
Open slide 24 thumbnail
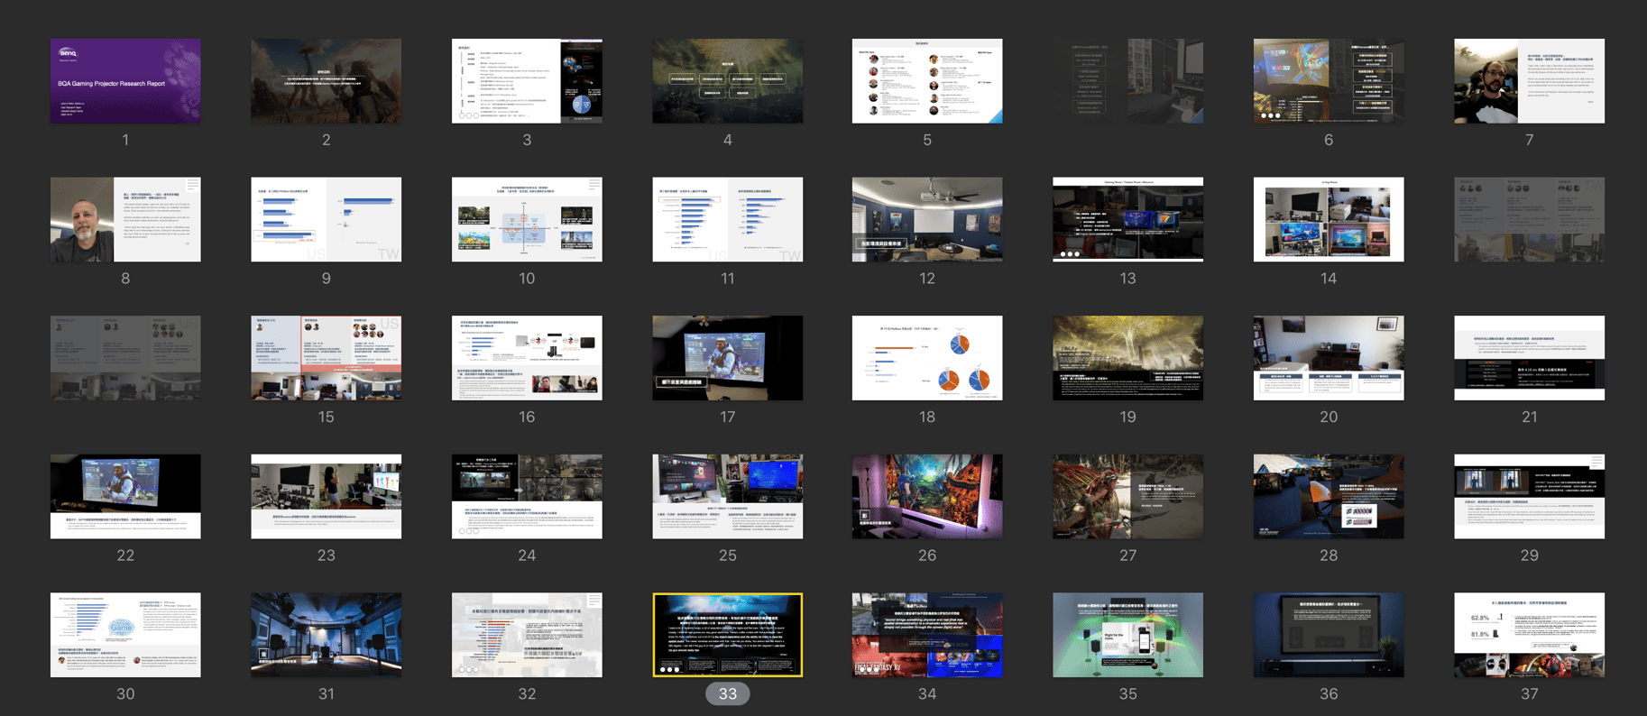click(527, 496)
